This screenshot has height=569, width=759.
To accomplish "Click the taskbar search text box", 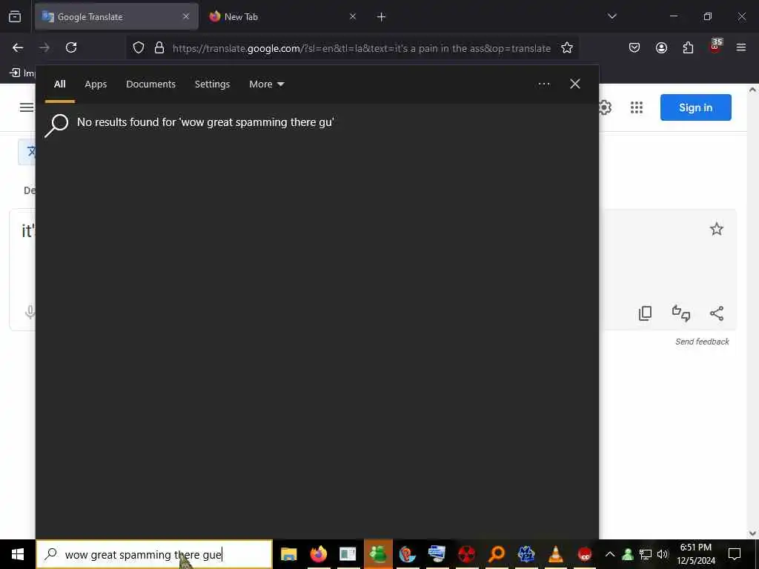I will (x=154, y=554).
